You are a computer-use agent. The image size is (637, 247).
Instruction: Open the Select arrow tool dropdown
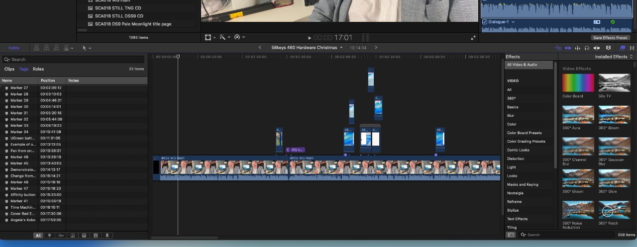[87, 48]
